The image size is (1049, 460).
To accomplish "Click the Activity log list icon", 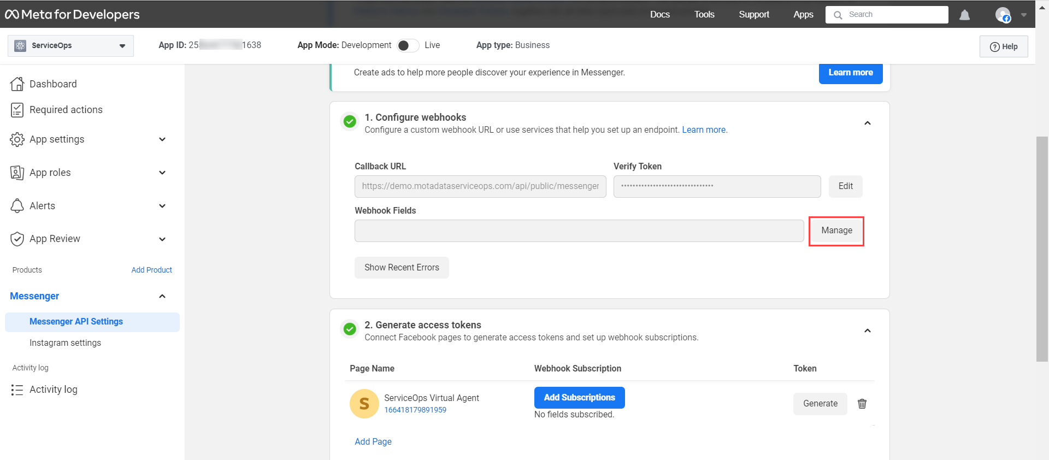I will click(x=17, y=390).
